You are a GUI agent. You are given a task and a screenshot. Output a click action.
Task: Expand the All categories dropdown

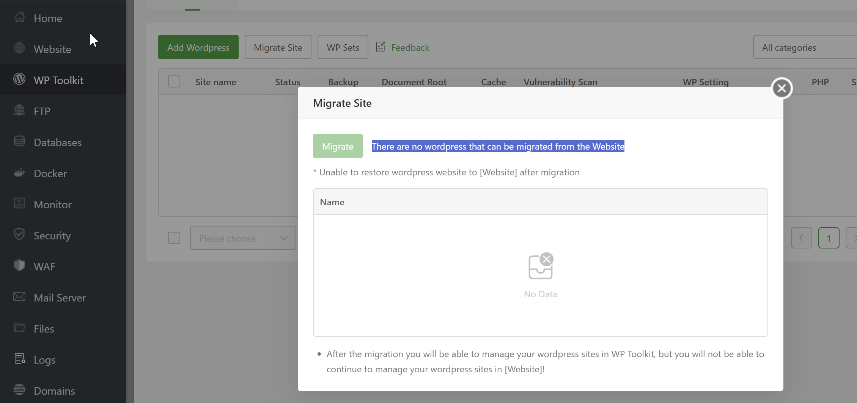point(804,47)
